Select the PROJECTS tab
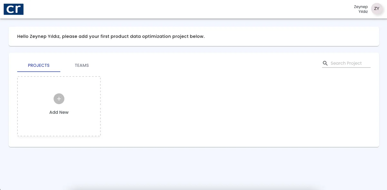Viewport: 387px width, 190px height. tap(39, 65)
